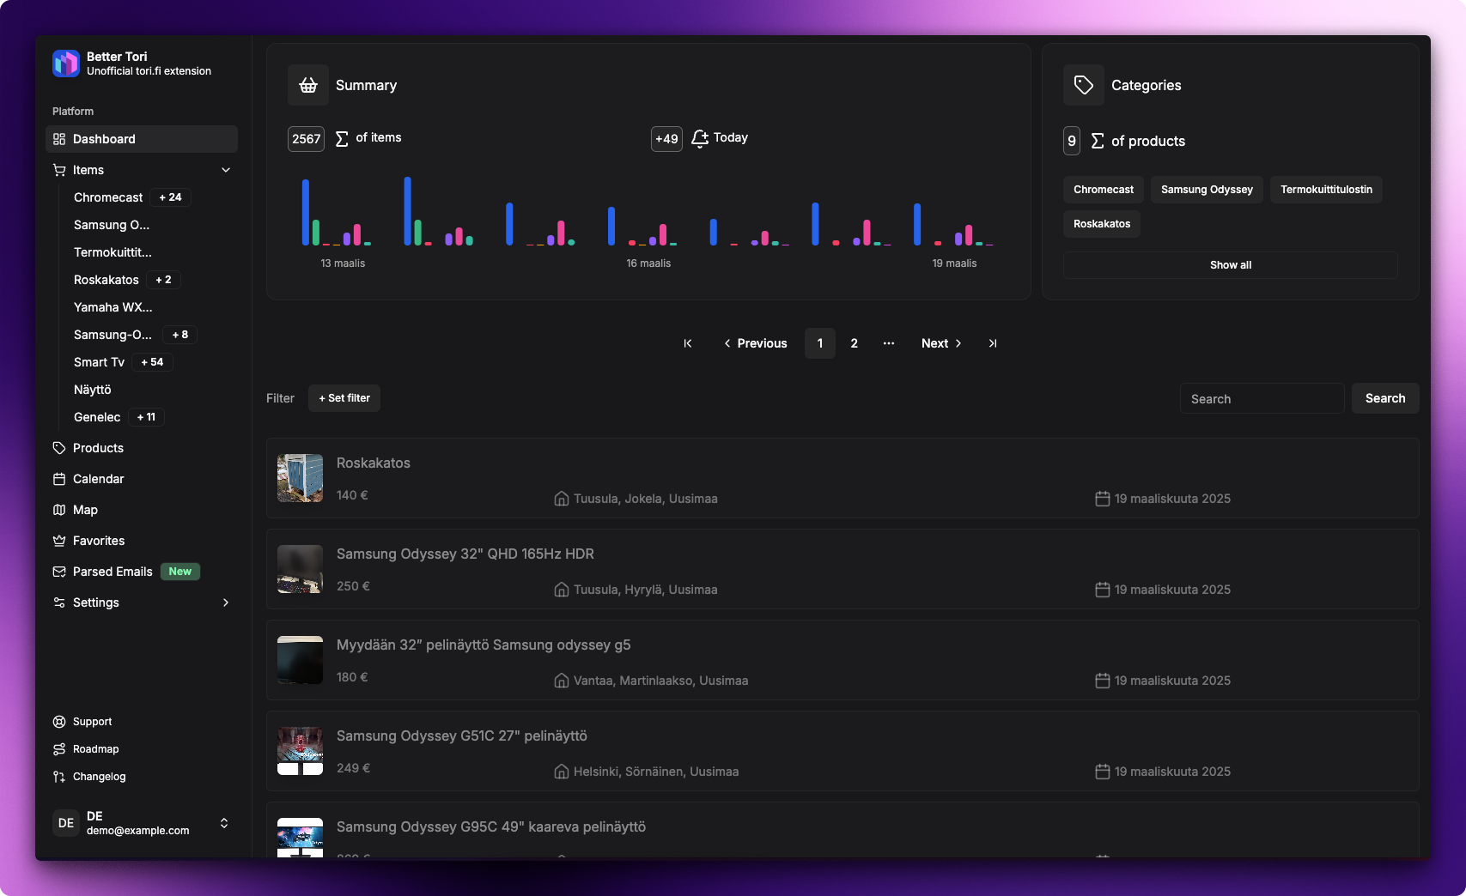
Task: Select page 1 in pagination
Action: [x=820, y=343]
